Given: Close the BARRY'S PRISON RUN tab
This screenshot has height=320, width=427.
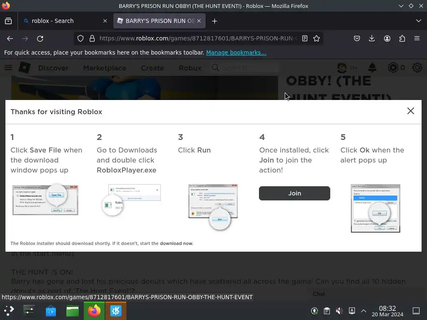Looking at the screenshot, I should click(x=199, y=21).
